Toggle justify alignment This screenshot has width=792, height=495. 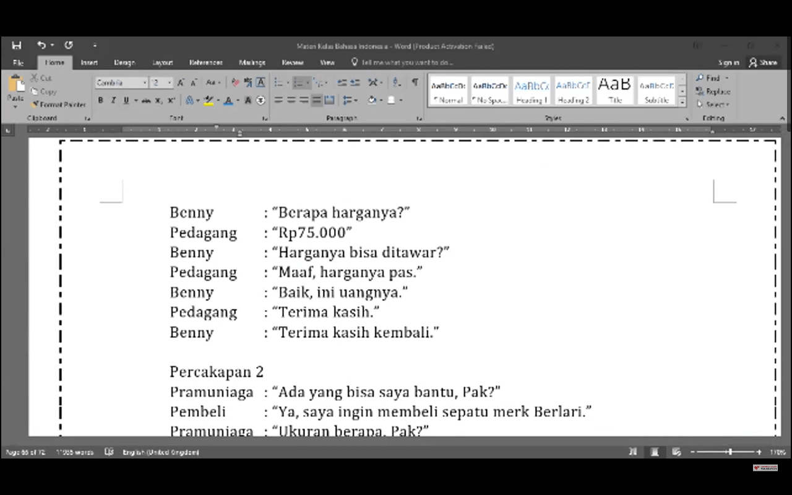(x=317, y=100)
